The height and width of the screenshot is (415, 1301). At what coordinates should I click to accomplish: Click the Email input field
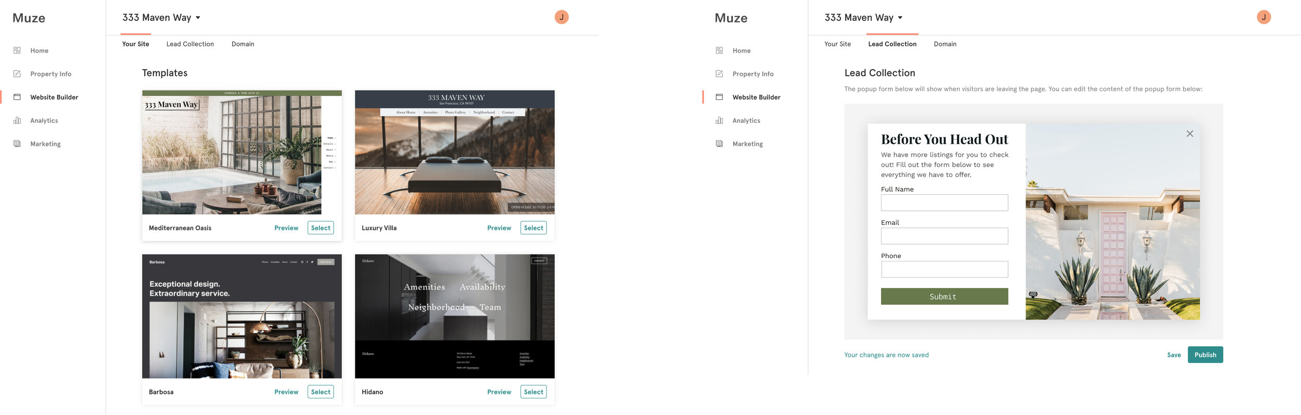coord(945,236)
